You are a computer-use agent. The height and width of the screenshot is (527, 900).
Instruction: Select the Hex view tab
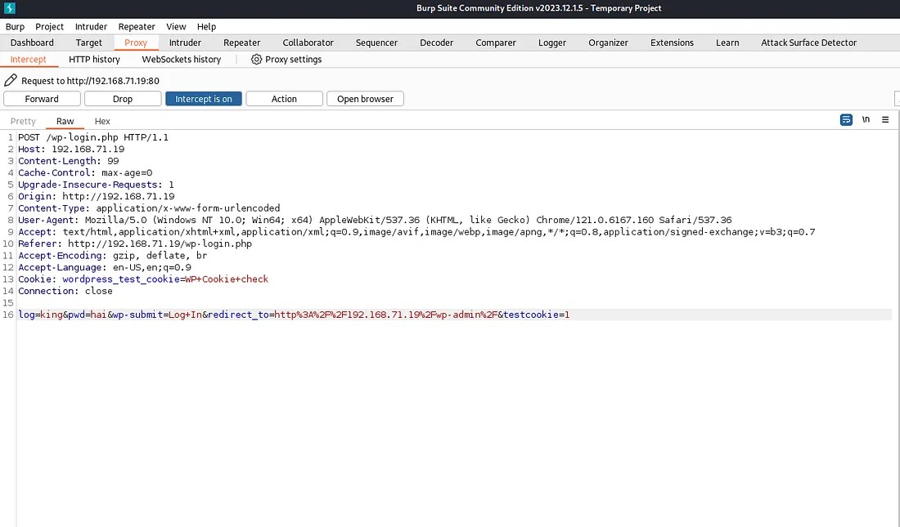102,121
